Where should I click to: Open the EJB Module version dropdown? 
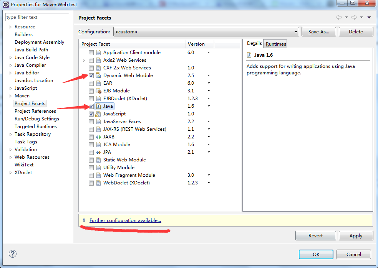(x=209, y=91)
